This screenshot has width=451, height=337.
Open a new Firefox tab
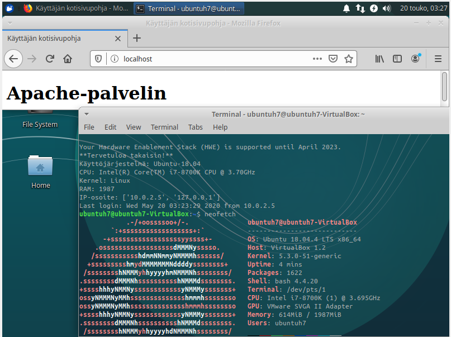pyautogui.click(x=137, y=38)
